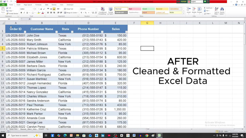Viewport: 246px width, 138px height.
Task: Switch to the Data ribbon tab
Action: click(x=47, y=5)
